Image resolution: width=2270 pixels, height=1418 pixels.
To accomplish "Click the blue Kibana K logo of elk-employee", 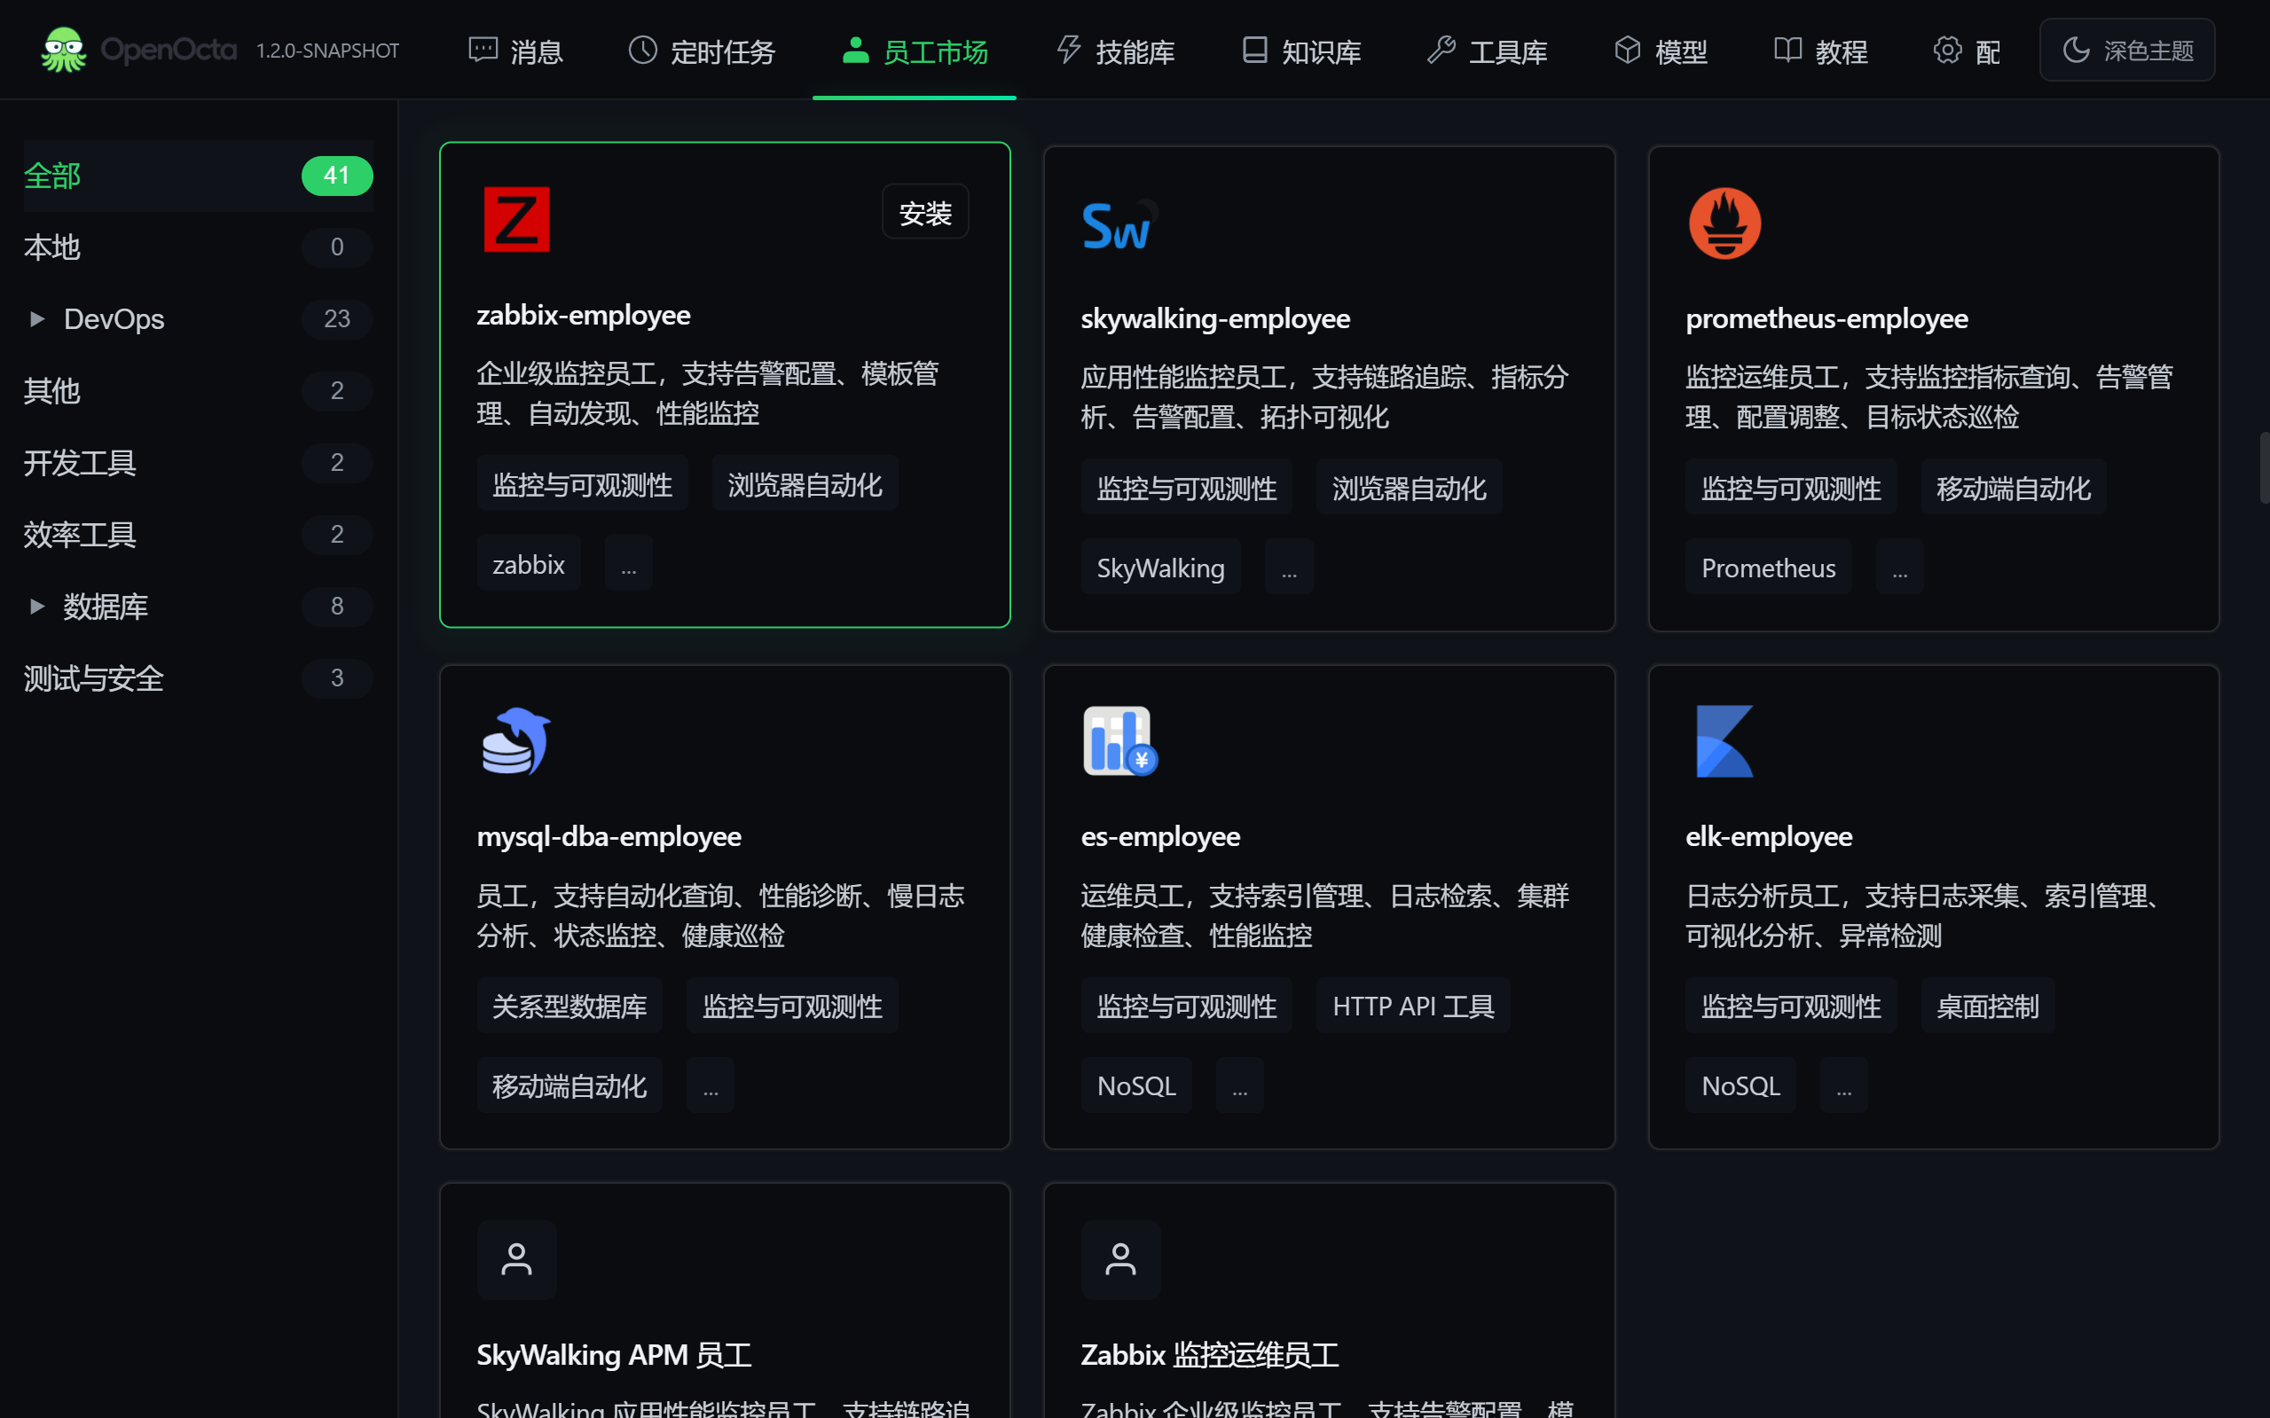I will (1724, 740).
